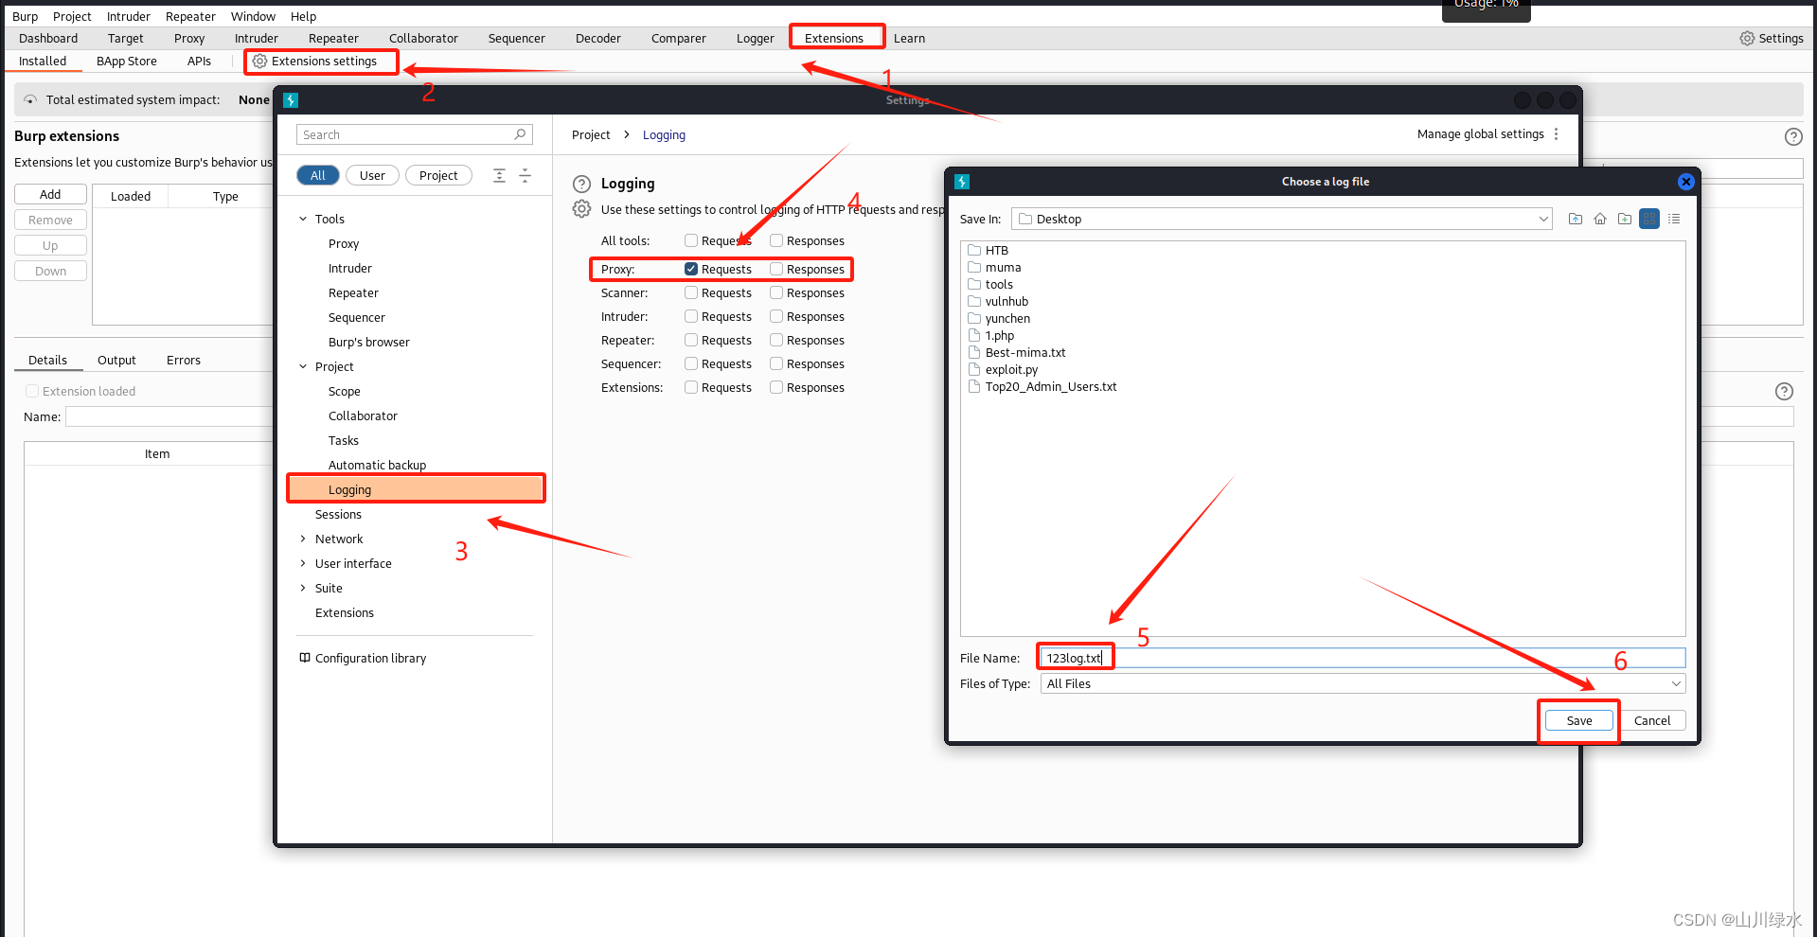The image size is (1817, 937).
Task: Click Cancel in log file dialog
Action: click(x=1652, y=720)
